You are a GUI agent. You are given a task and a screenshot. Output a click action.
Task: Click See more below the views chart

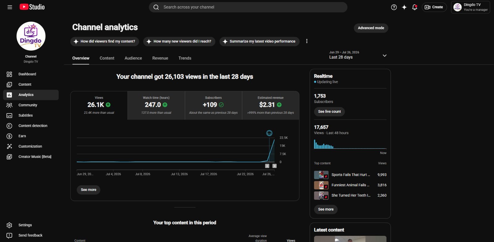(x=88, y=190)
